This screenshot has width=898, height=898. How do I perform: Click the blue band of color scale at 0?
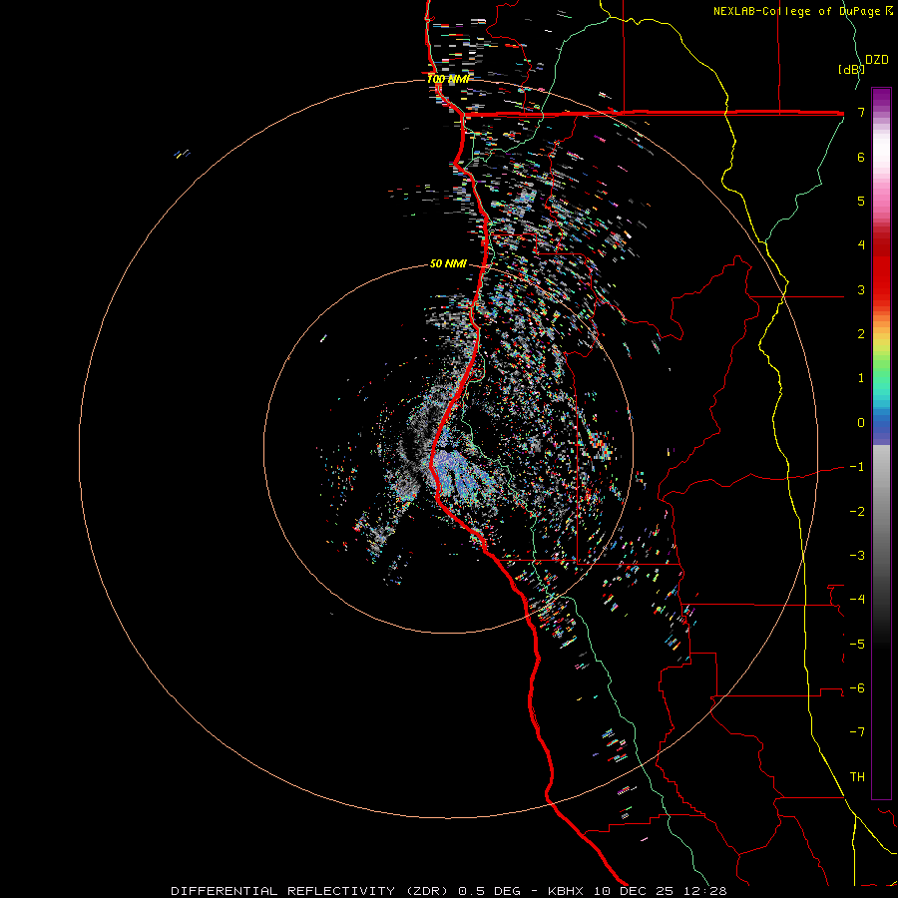(x=881, y=423)
